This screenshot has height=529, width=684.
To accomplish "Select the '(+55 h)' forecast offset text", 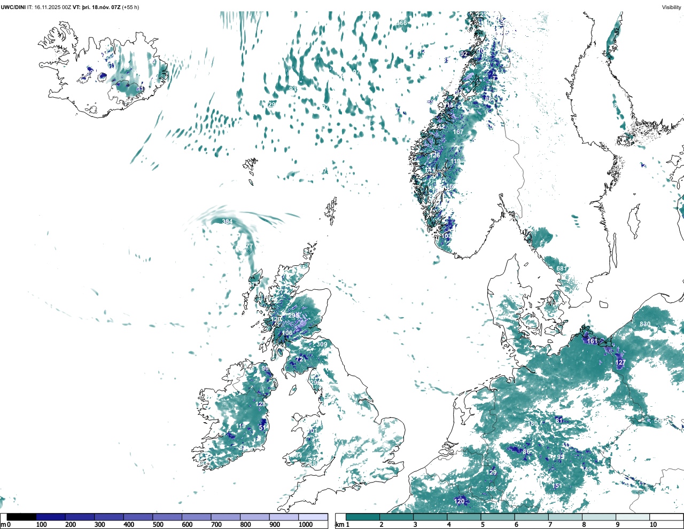I will pos(130,7).
